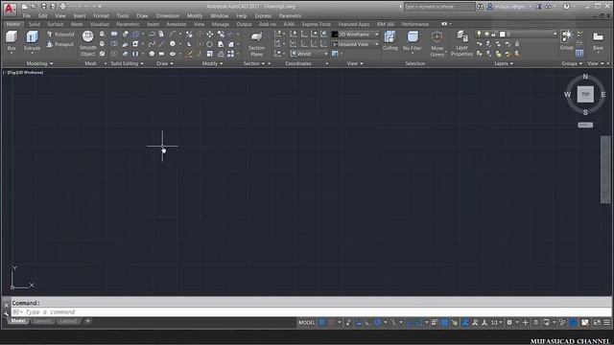This screenshot has height=345, width=614.
Task: Switch to the Manage ribbon tab
Action: pyautogui.click(x=221, y=24)
